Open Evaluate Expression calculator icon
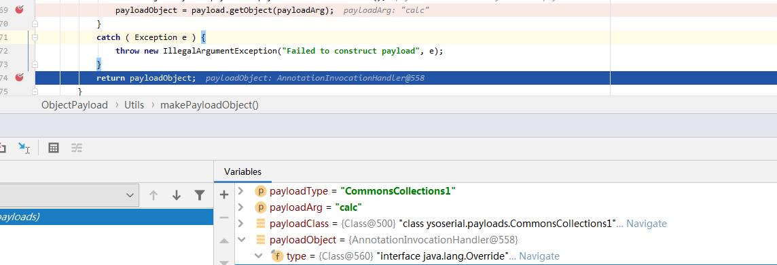 click(x=54, y=147)
